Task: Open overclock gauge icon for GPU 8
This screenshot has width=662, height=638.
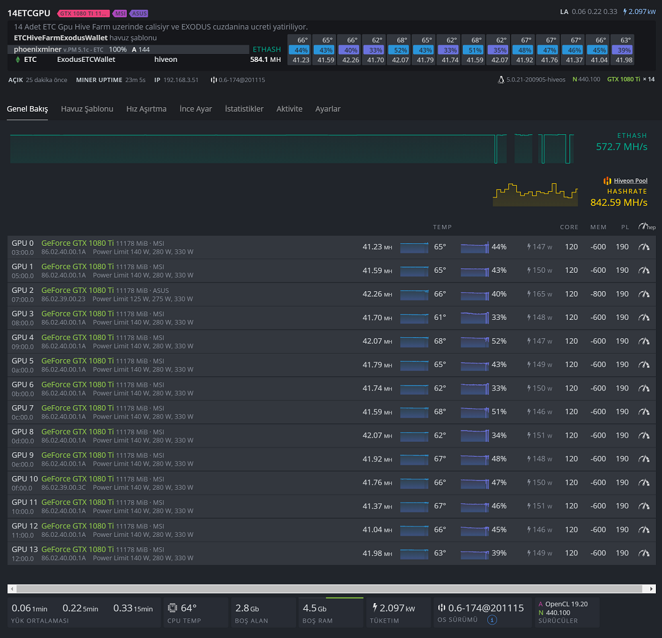Action: [644, 435]
